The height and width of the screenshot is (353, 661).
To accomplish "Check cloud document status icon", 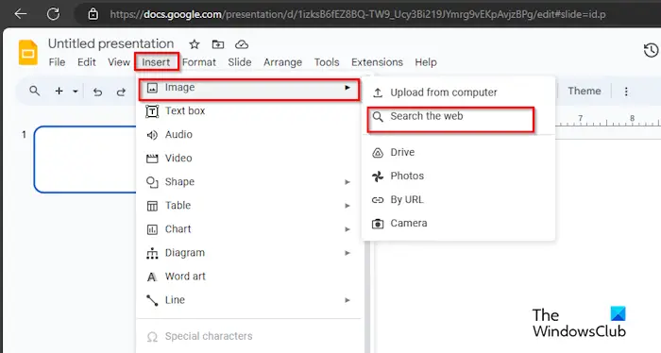I will 242,44.
